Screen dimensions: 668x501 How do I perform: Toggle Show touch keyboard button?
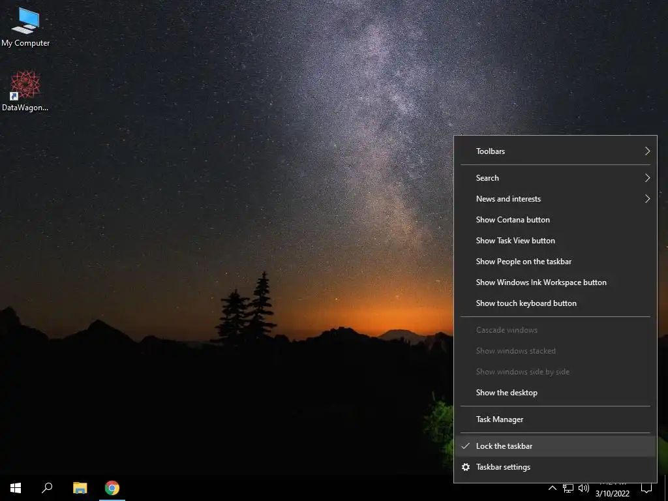(556, 303)
